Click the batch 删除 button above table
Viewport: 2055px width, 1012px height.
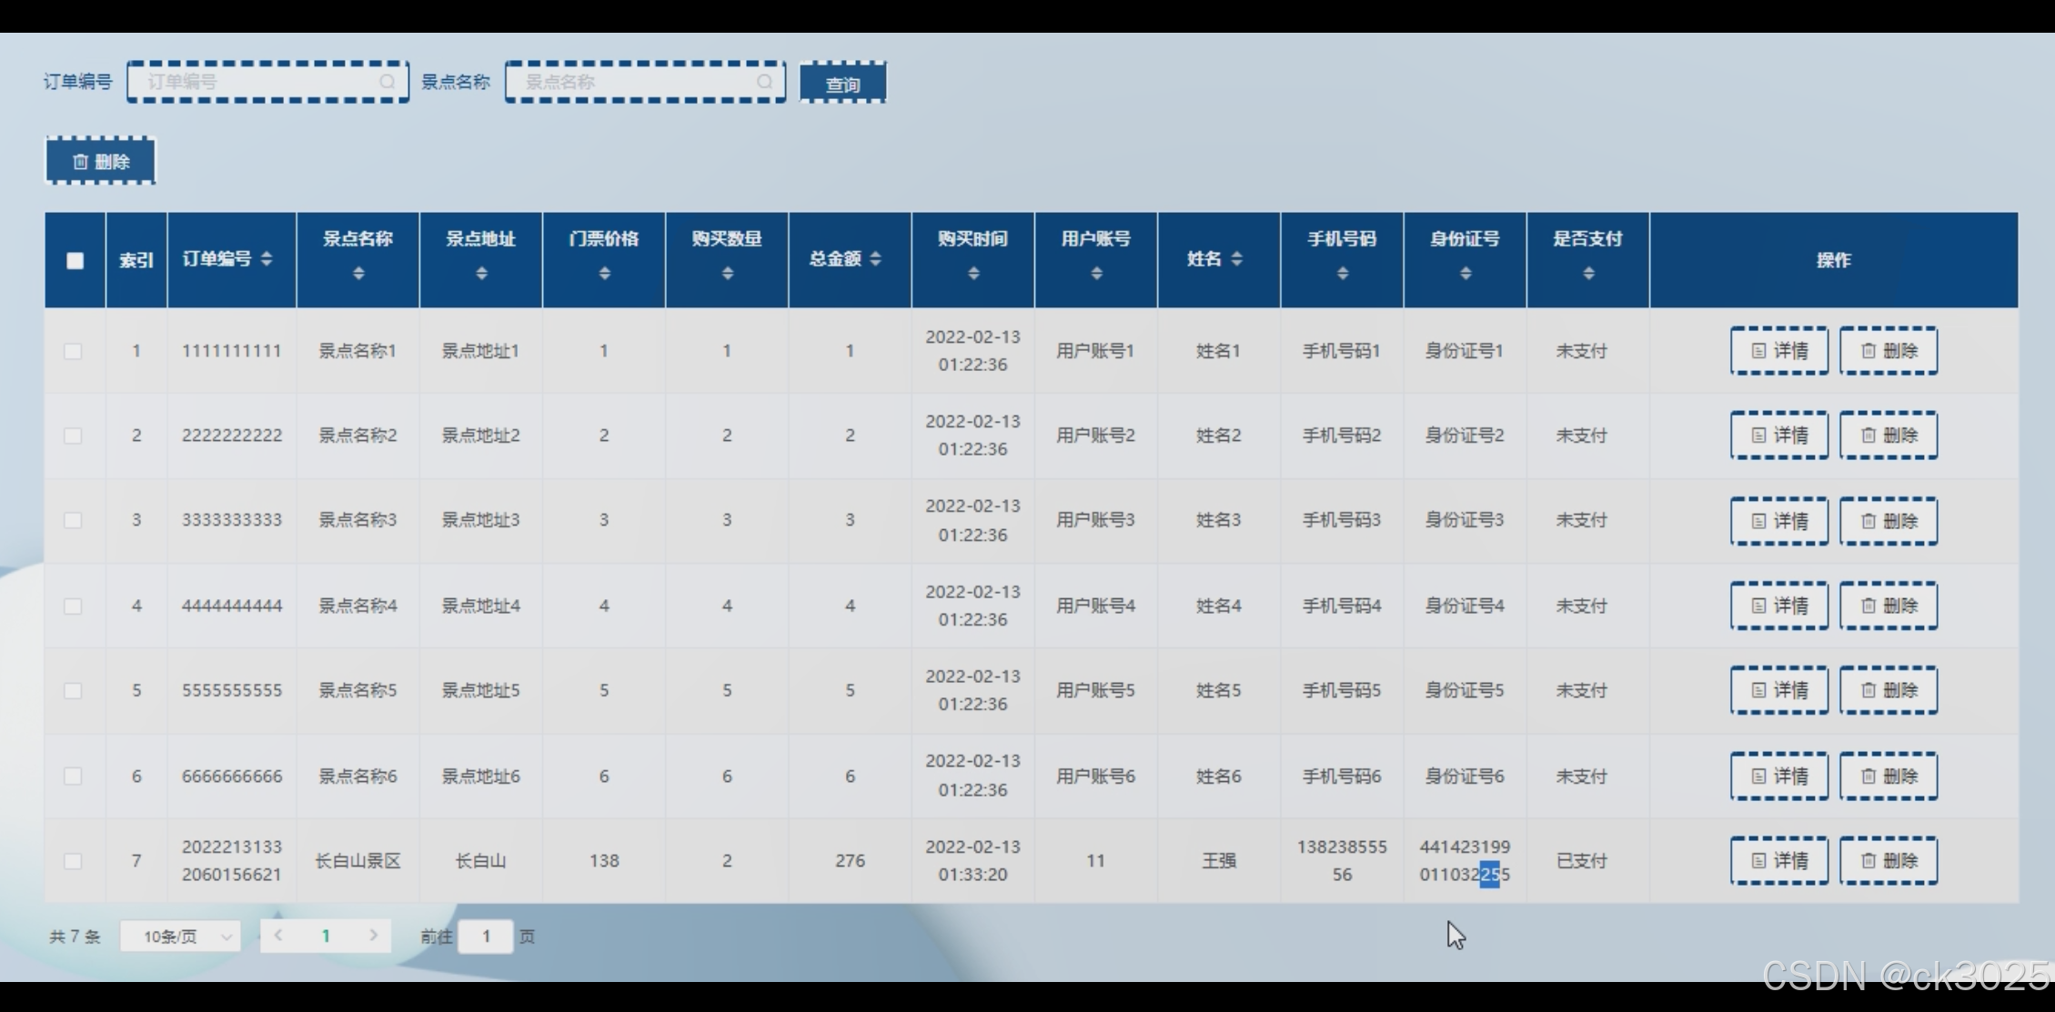point(101,161)
